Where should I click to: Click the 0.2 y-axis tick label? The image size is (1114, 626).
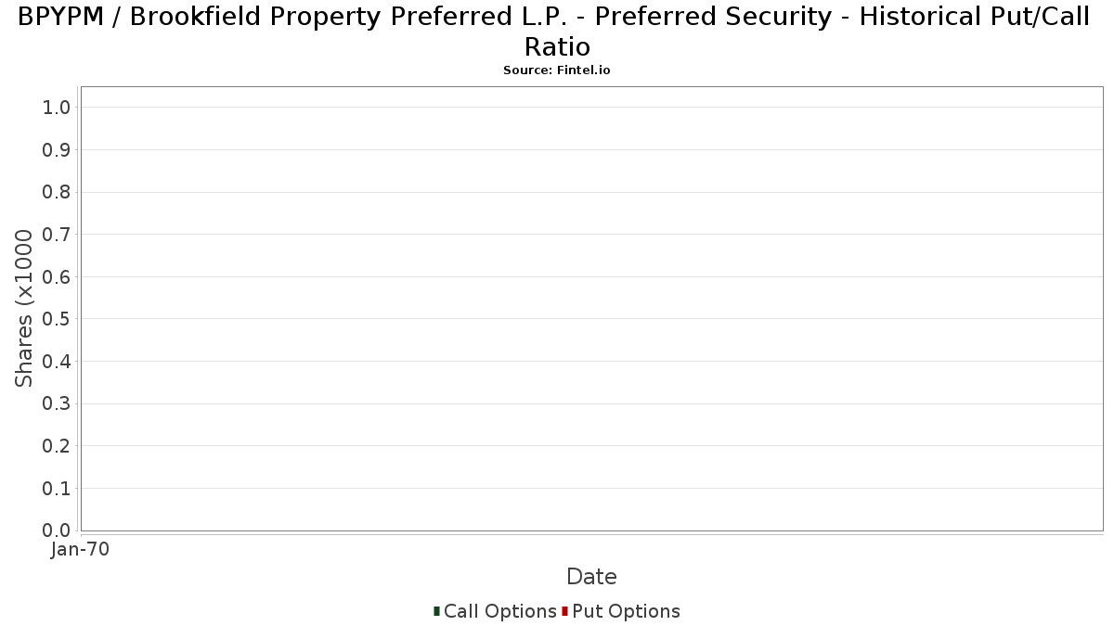click(57, 446)
